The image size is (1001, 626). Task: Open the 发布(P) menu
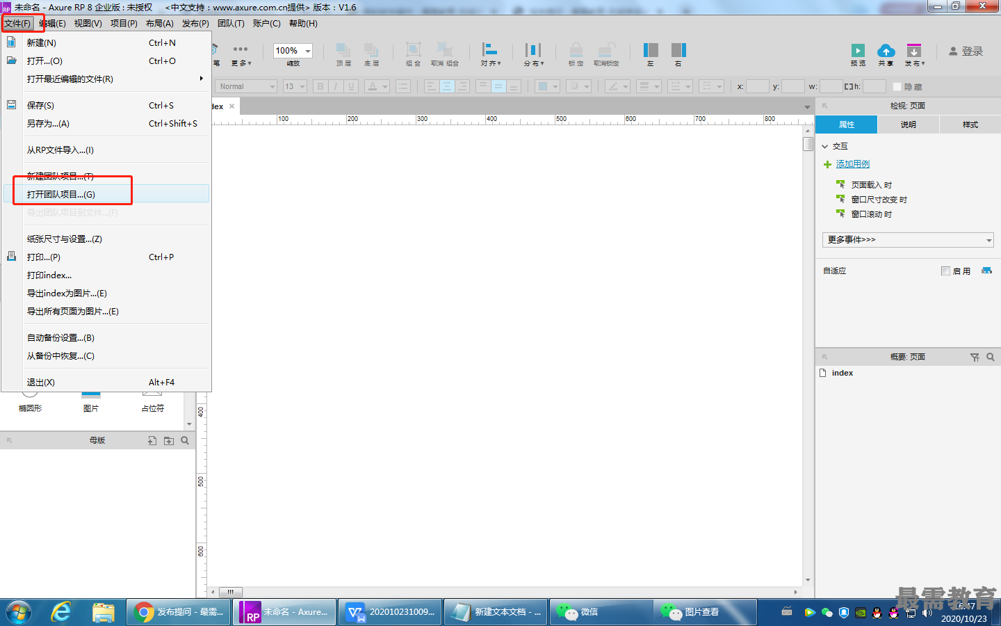(195, 24)
